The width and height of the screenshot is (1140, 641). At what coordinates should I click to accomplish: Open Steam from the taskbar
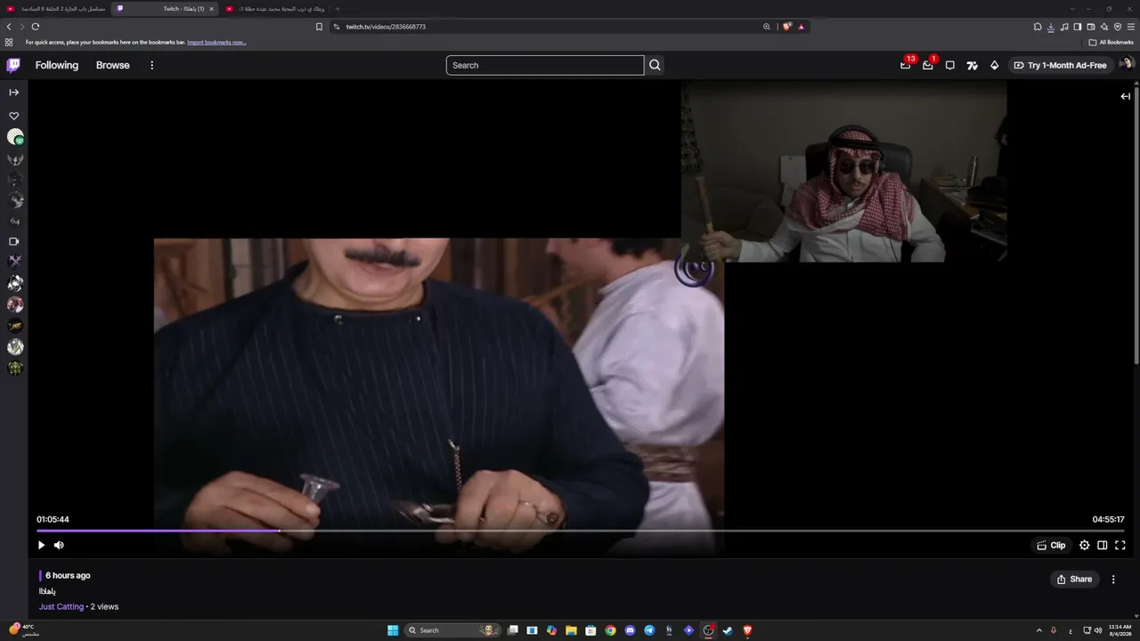point(728,630)
